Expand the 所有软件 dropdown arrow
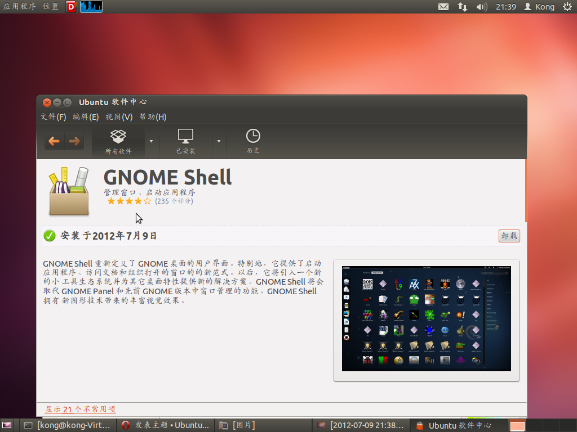This screenshot has height=432, width=577. pyautogui.click(x=151, y=141)
